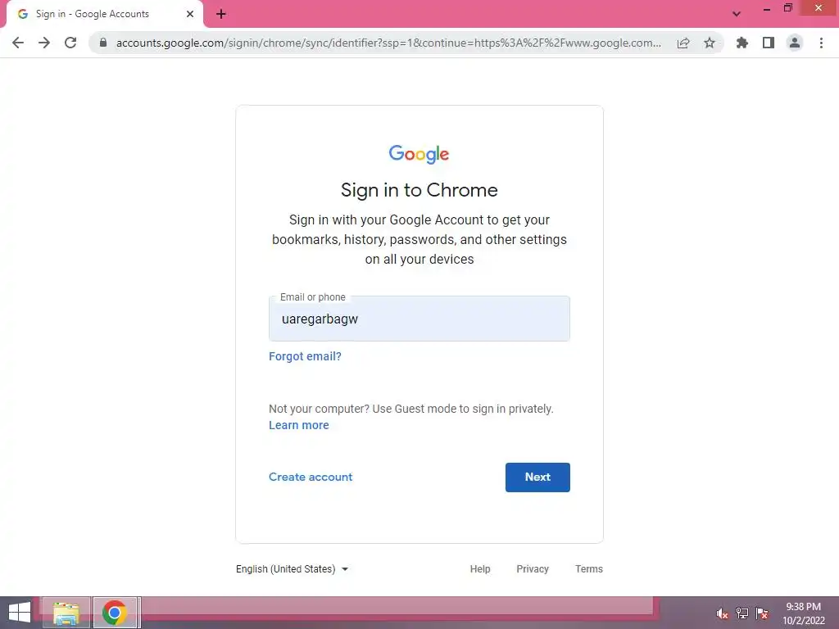Screen dimensions: 839x629
Task: Open the Chrome profile avatar
Action: pos(795,43)
